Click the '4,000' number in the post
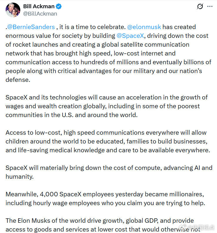Screen dimensions: 217x233 click(49, 194)
